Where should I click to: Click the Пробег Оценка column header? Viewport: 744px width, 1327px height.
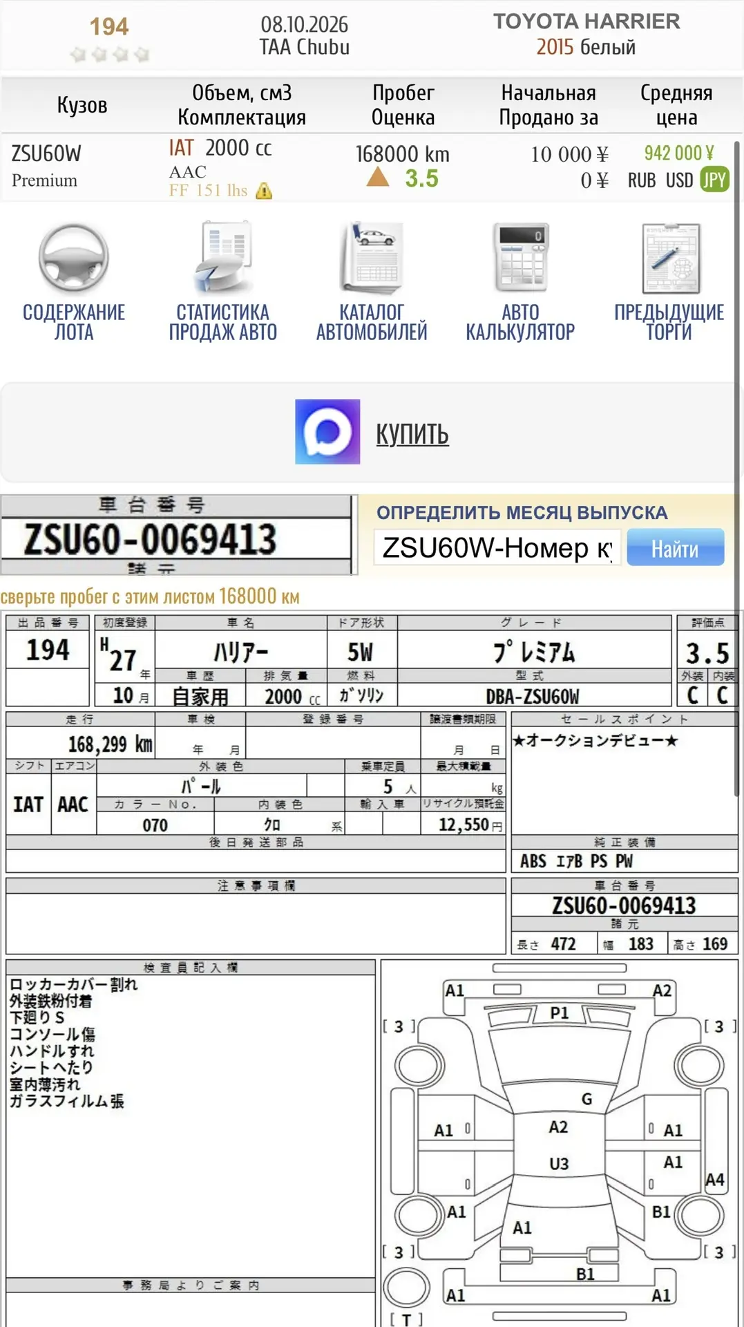(403, 105)
